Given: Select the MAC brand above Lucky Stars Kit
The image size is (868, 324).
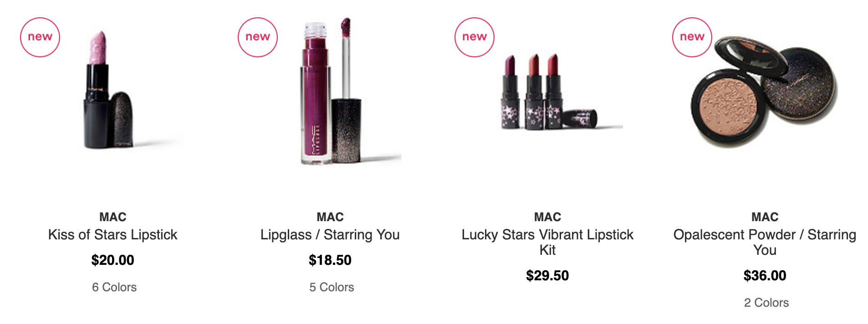Looking at the screenshot, I should [547, 217].
